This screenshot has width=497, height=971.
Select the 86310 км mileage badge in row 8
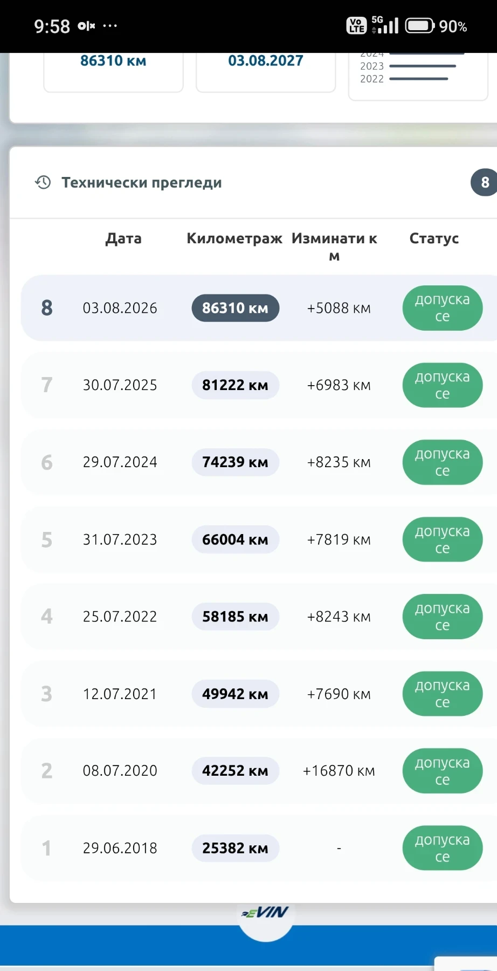pyautogui.click(x=236, y=308)
